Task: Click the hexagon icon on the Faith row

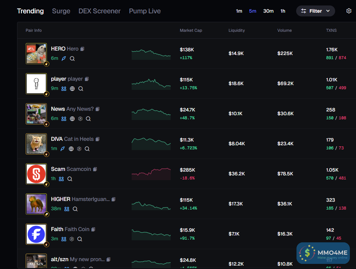Action: (72, 239)
